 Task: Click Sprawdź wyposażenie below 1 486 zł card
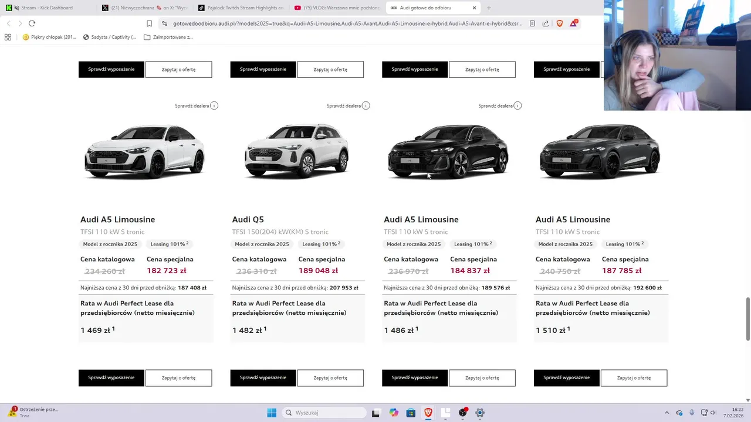415,378
